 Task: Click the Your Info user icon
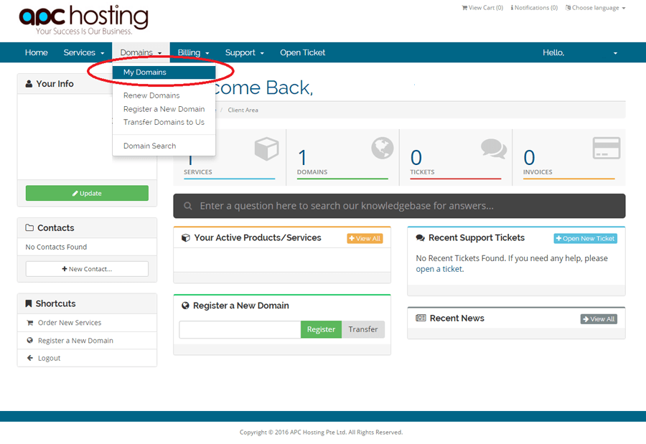pos(29,84)
